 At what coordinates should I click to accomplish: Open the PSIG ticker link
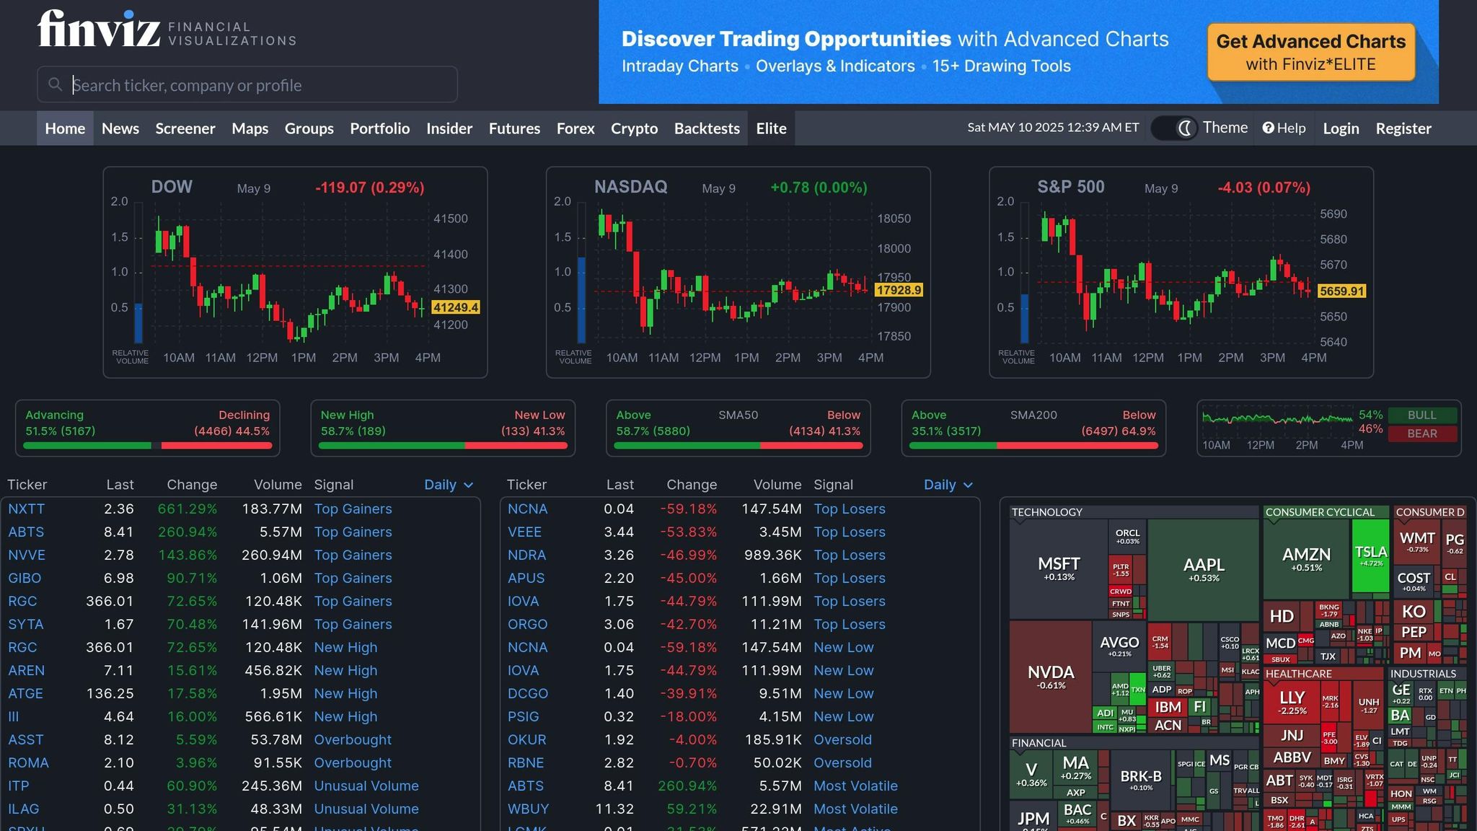[x=524, y=716]
